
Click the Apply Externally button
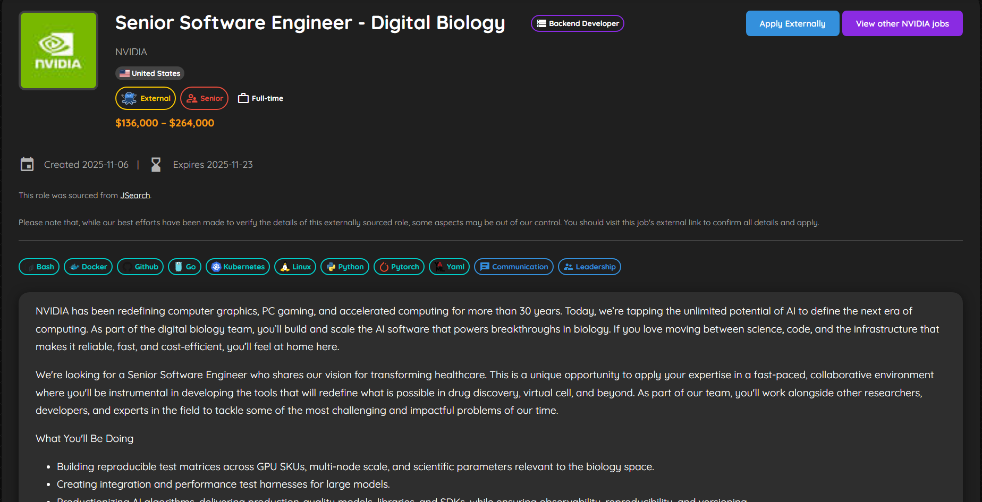tap(792, 23)
